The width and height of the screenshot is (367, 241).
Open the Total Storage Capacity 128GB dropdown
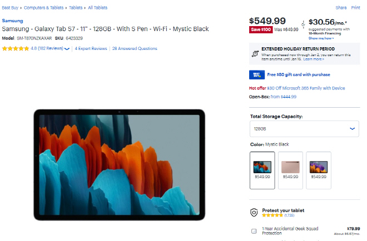304,129
